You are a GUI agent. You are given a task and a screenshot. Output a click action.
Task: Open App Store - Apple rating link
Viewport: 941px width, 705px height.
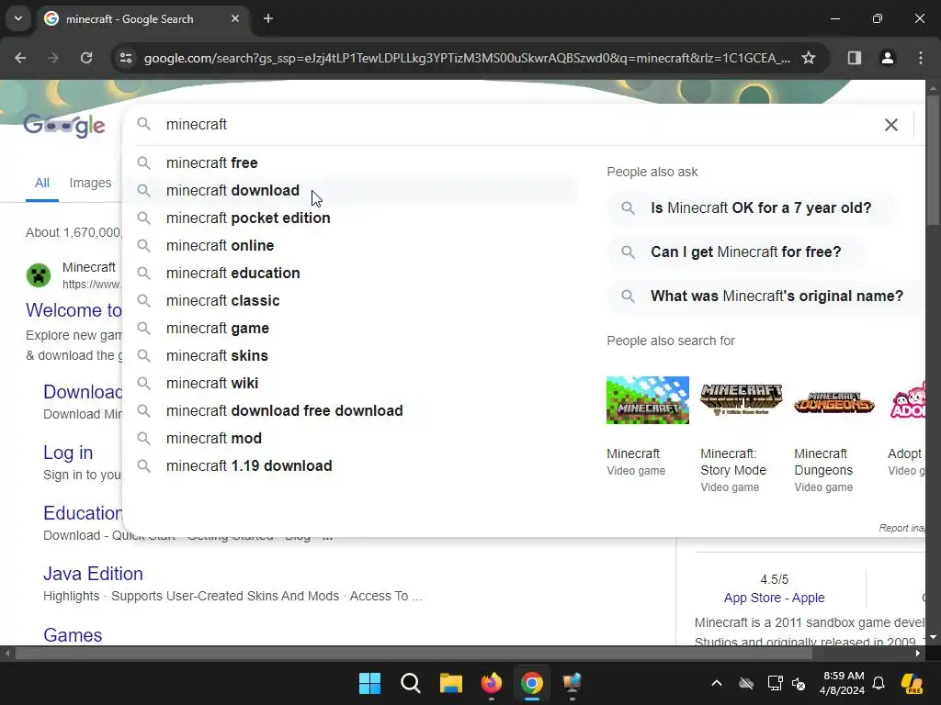coord(774,598)
